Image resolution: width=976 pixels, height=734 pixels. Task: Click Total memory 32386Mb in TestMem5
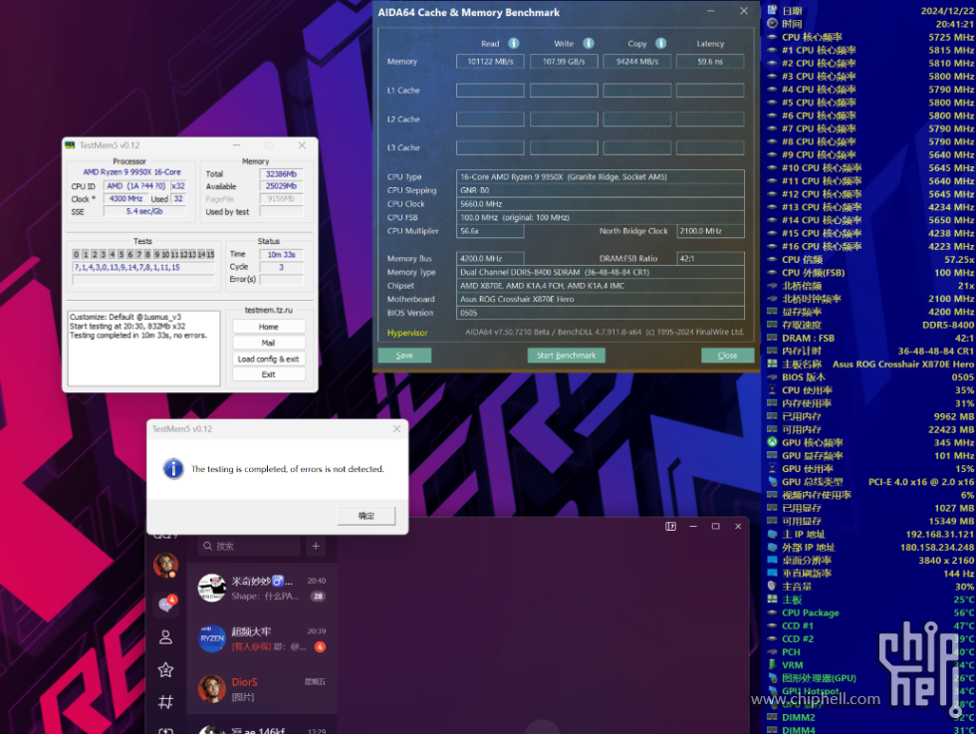tap(281, 174)
